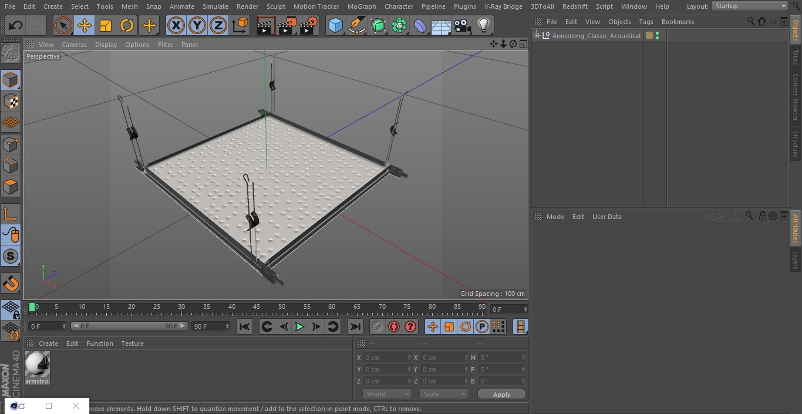Open the World coordinate dropdown
802x414 pixels.
(387, 394)
